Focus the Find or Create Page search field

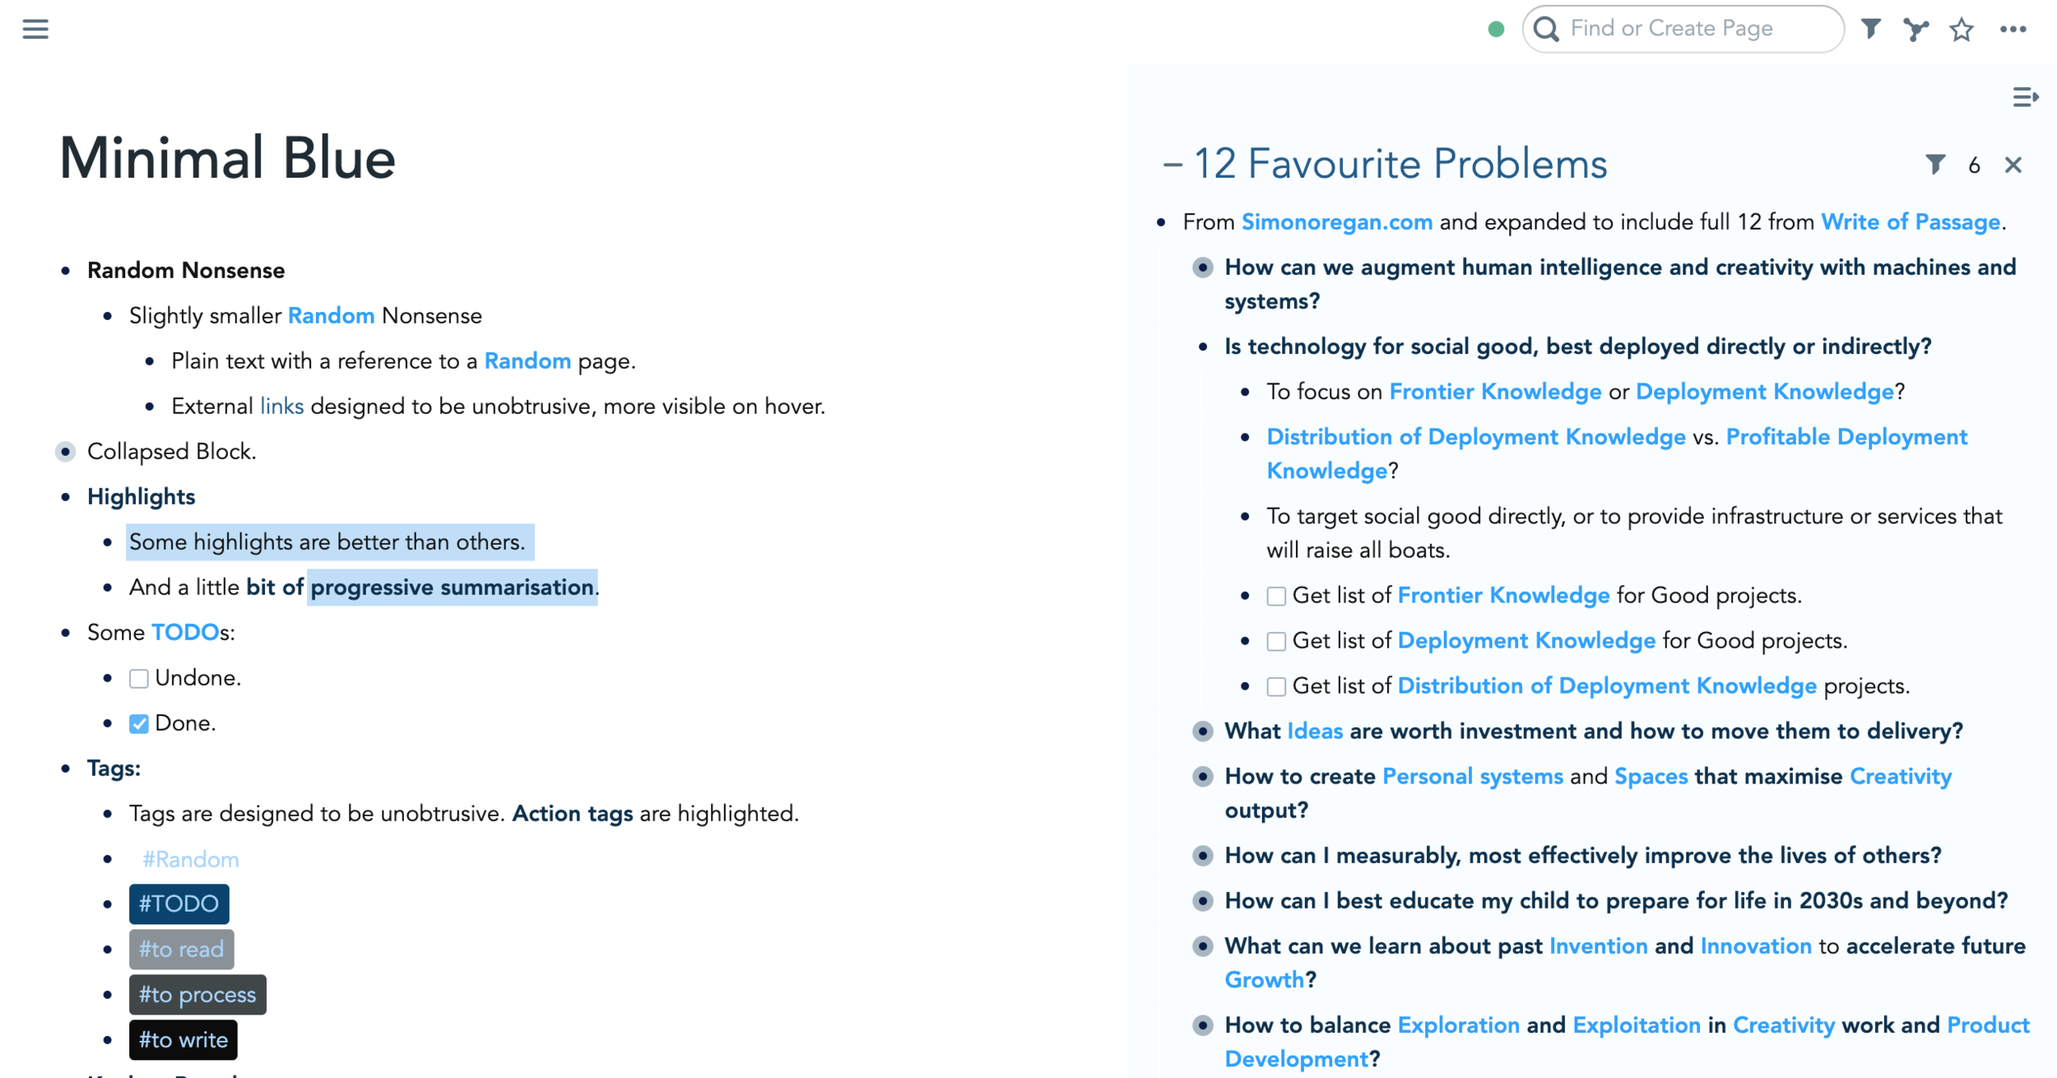tap(1683, 29)
